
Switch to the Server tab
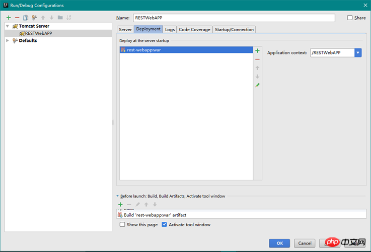125,29
